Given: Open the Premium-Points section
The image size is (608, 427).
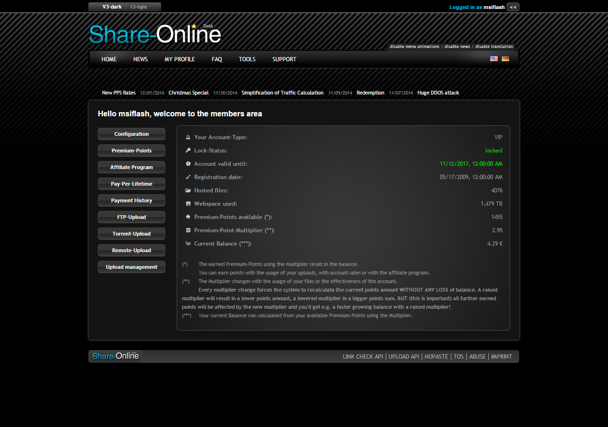Looking at the screenshot, I should 132,151.
